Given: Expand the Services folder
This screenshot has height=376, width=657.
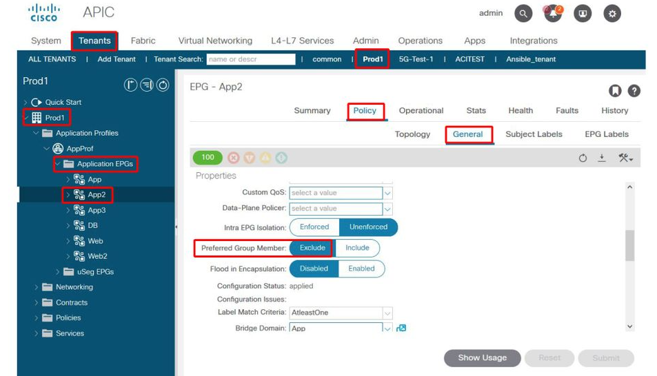Looking at the screenshot, I should tap(36, 333).
